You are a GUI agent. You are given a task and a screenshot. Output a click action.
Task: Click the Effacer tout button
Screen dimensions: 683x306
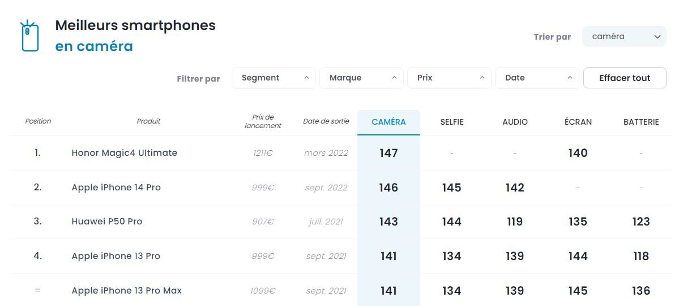pyautogui.click(x=625, y=78)
